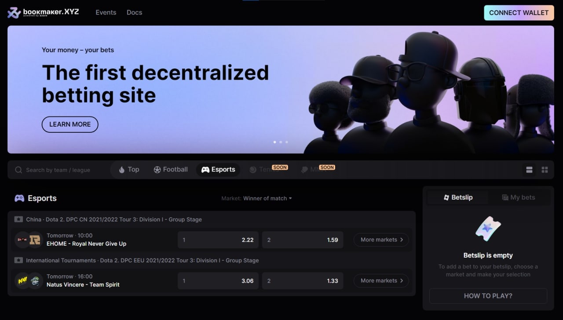Screen dimensions: 563x320
Task: Switch to the Betslip tab
Action: pyautogui.click(x=458, y=197)
